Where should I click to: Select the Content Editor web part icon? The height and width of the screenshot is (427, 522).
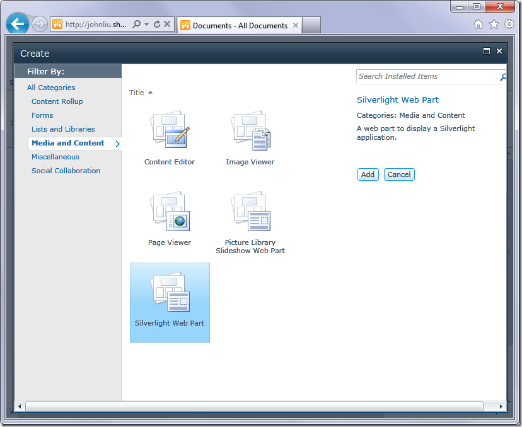(169, 131)
